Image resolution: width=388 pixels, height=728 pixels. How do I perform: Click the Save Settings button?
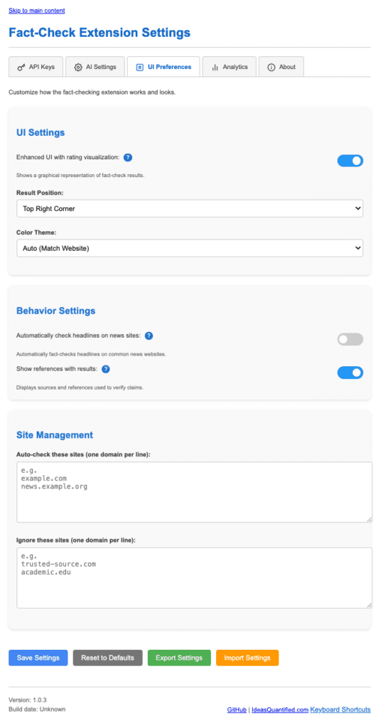point(38,658)
